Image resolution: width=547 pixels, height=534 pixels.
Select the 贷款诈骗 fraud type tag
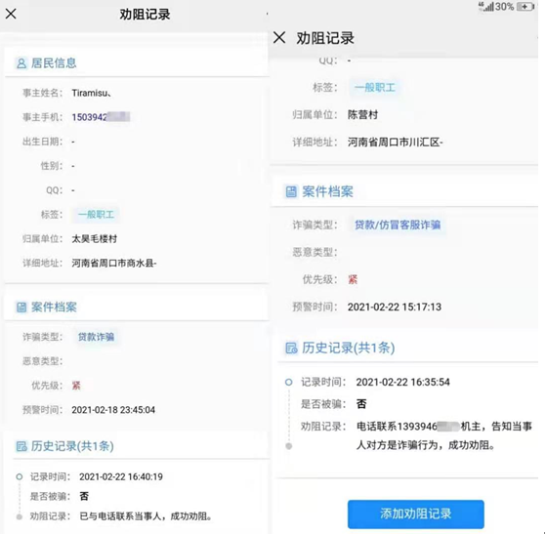(x=96, y=337)
